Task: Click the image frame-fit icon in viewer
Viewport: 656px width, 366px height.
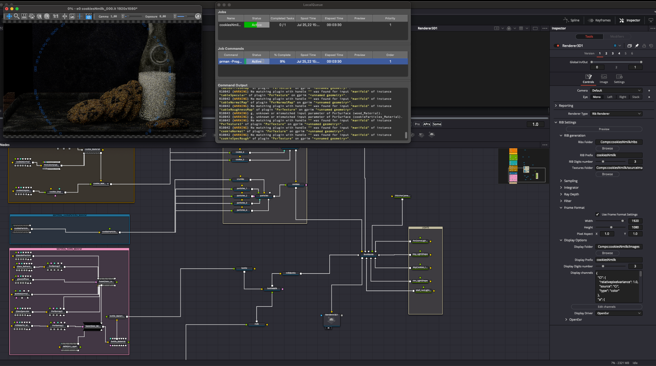Action: click(72, 16)
